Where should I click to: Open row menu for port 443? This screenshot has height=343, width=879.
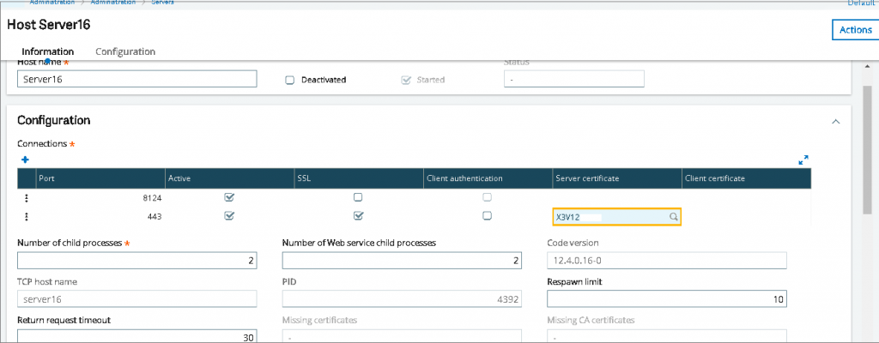click(x=27, y=216)
